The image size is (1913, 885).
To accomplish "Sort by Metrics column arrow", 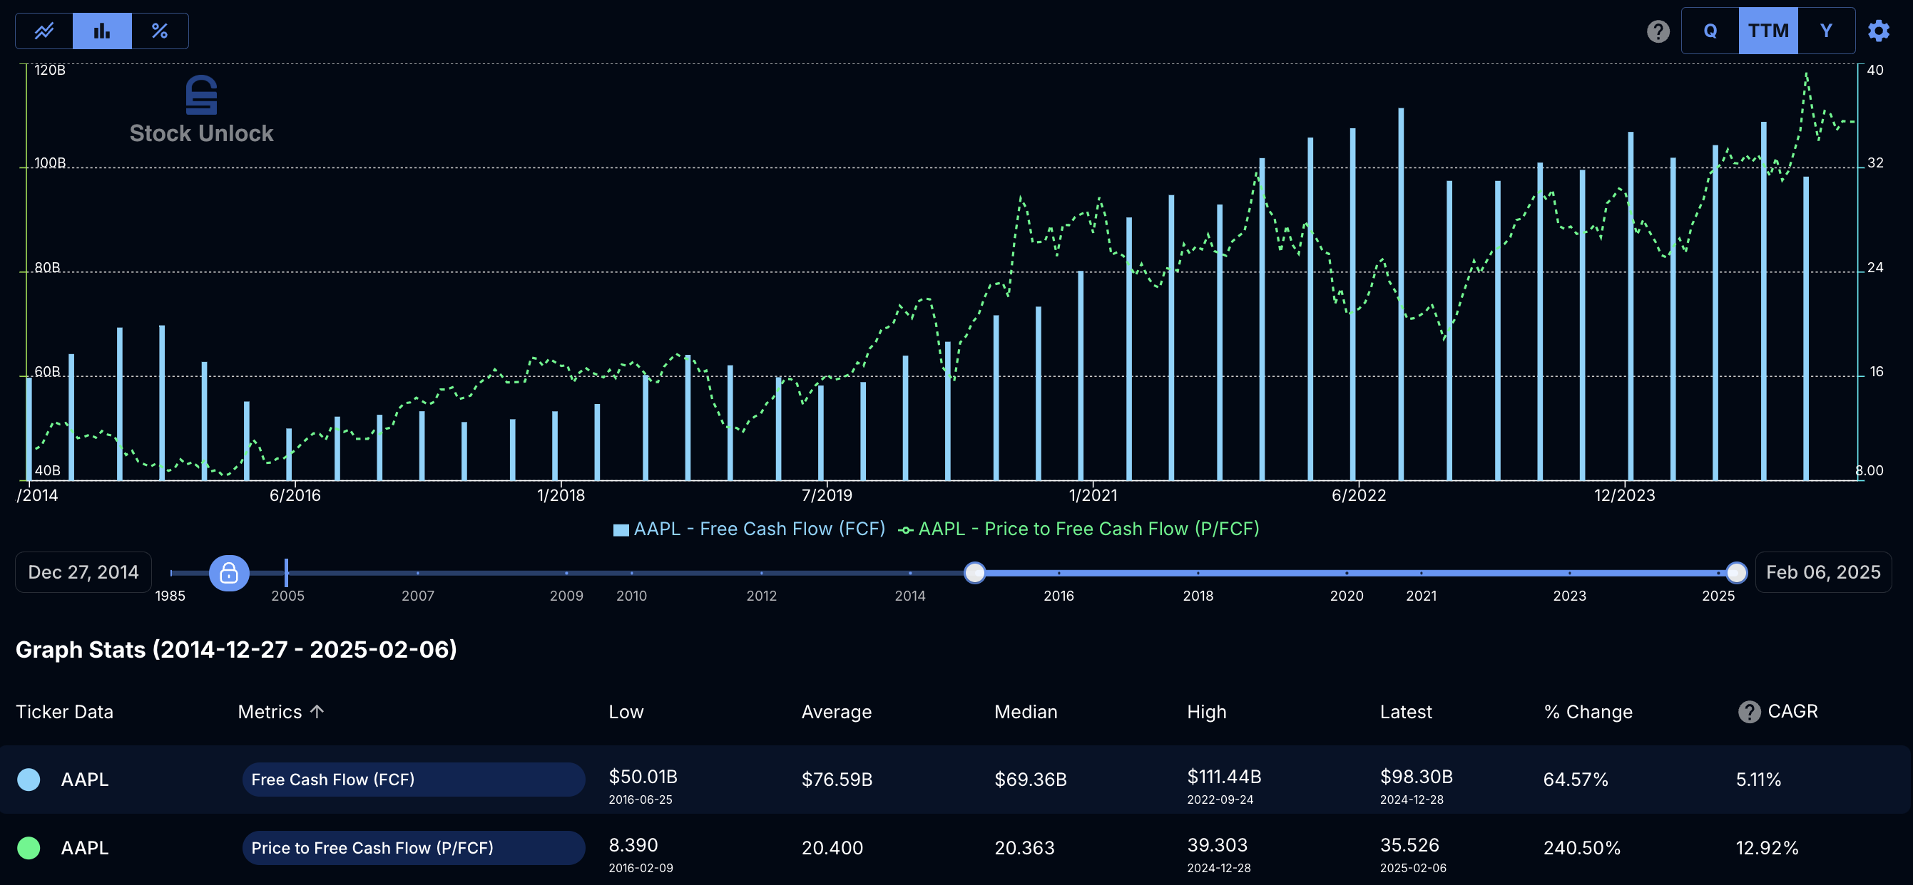I will (317, 711).
